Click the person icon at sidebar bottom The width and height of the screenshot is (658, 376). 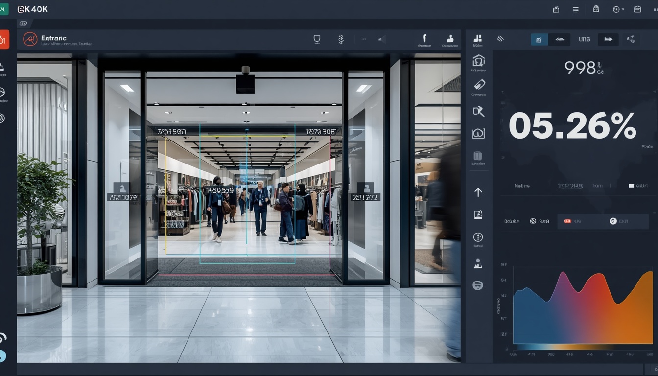pos(478,264)
